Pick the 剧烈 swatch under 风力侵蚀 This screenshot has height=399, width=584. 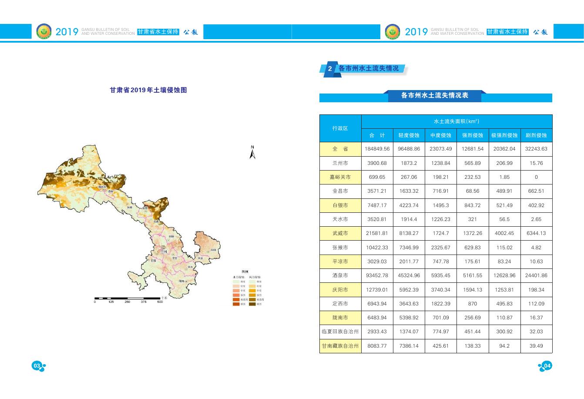252,304
